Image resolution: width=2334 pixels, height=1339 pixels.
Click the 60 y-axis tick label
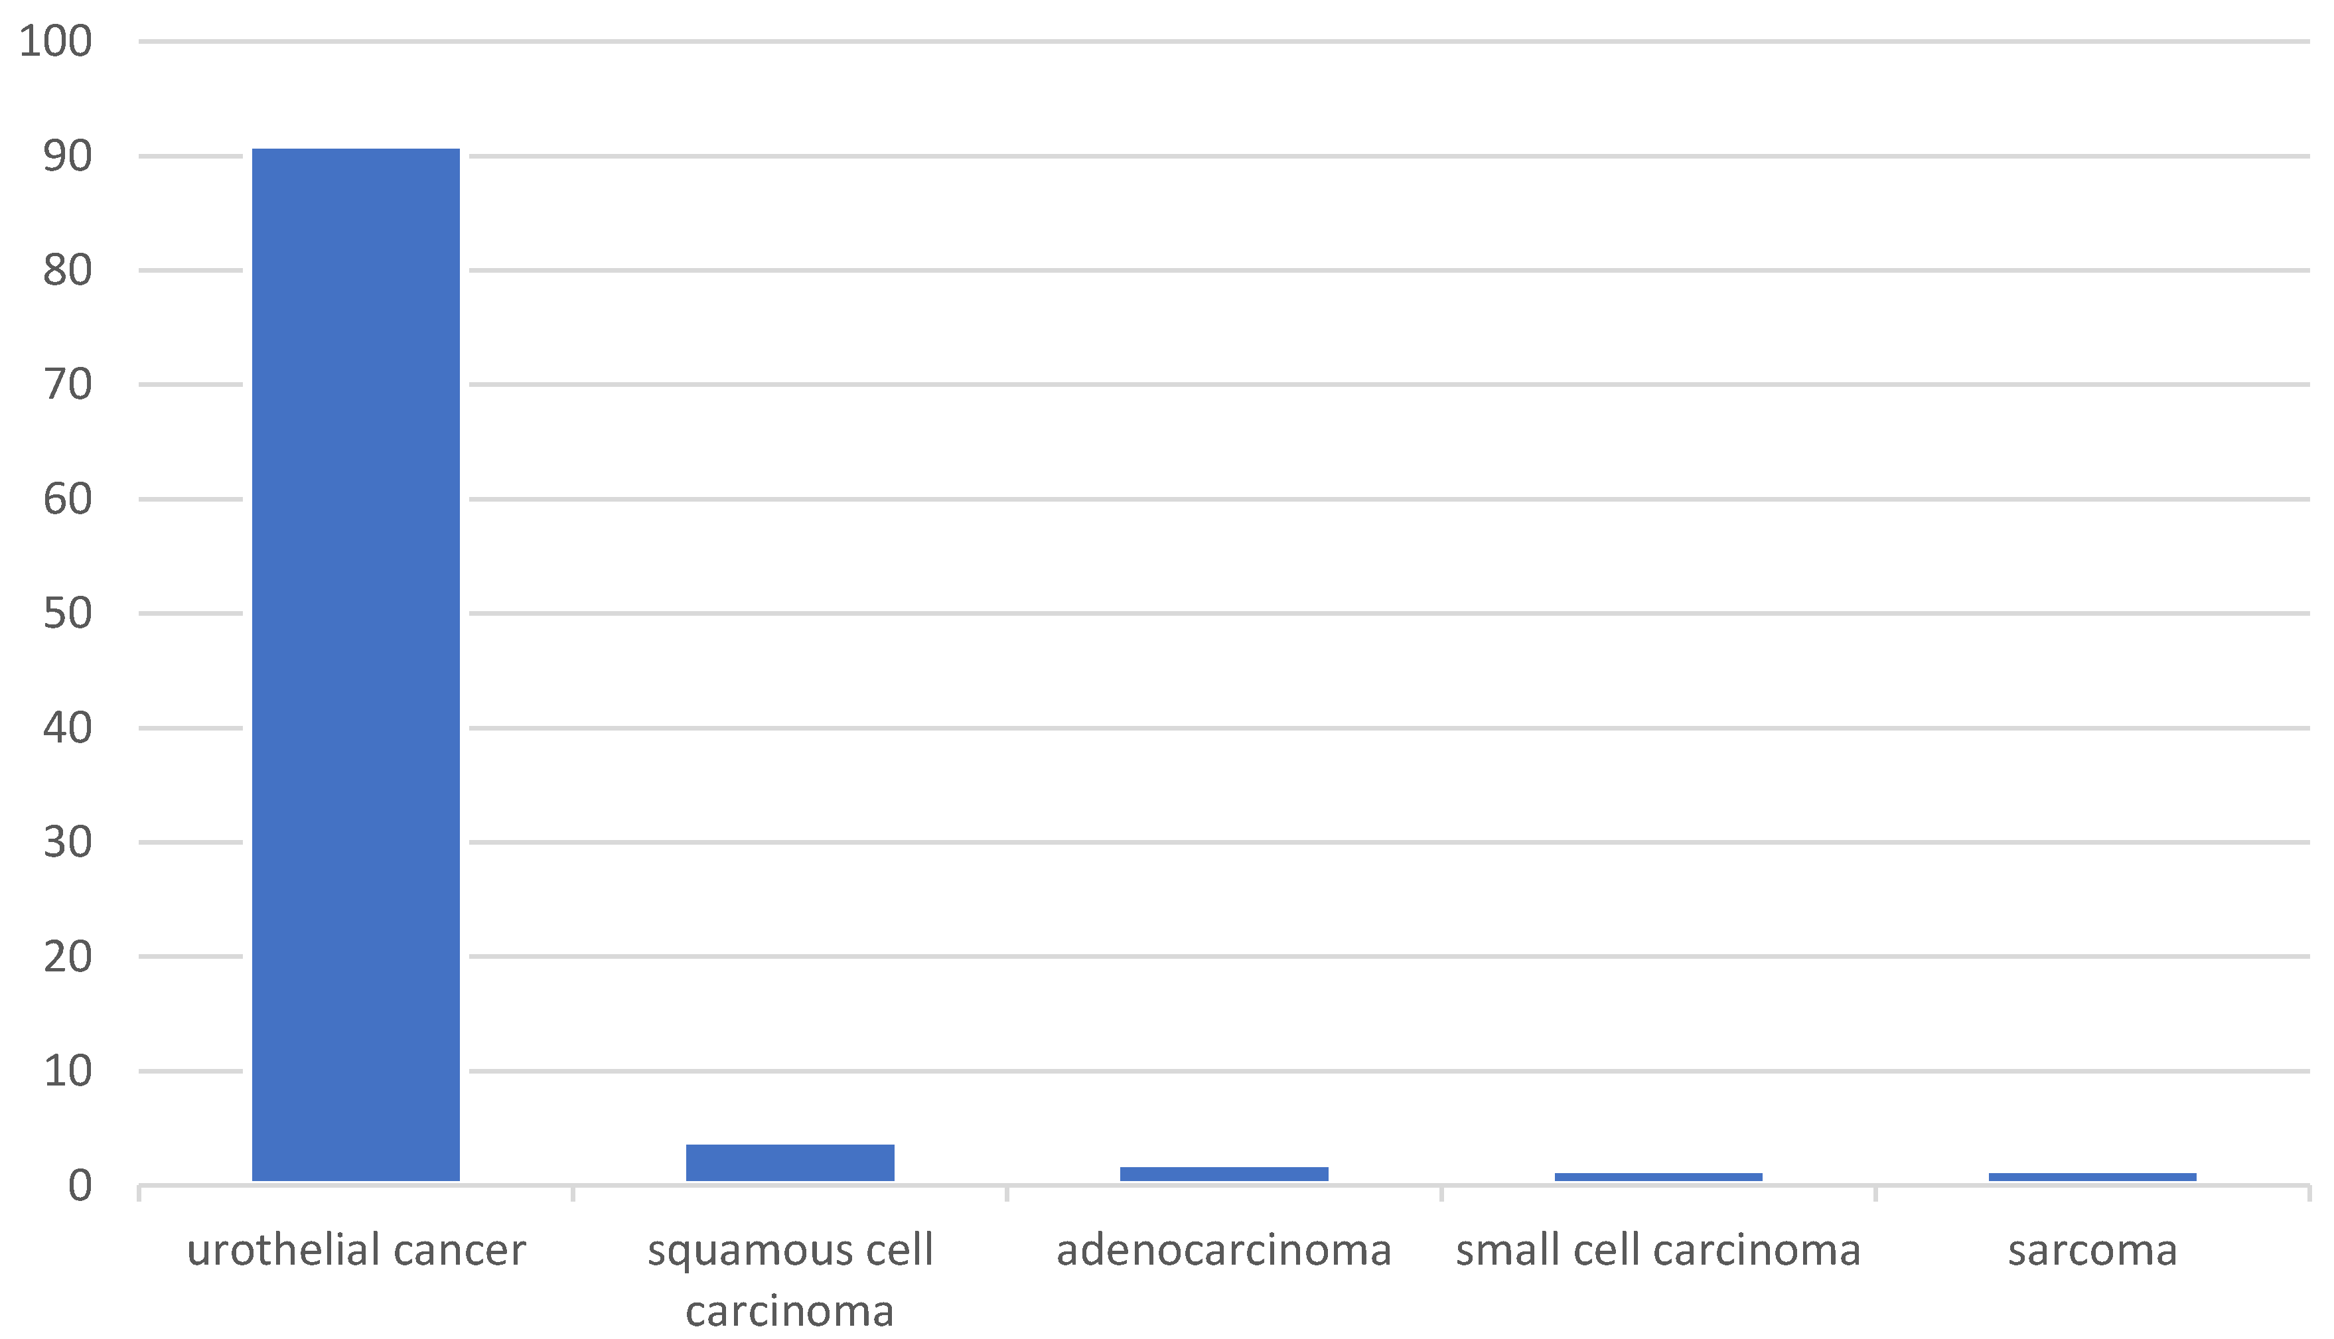point(67,500)
